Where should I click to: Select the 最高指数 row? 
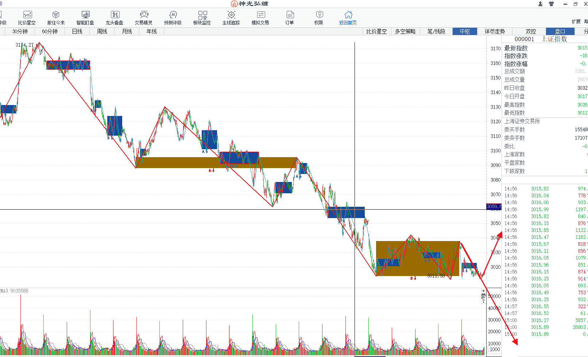tap(545, 105)
